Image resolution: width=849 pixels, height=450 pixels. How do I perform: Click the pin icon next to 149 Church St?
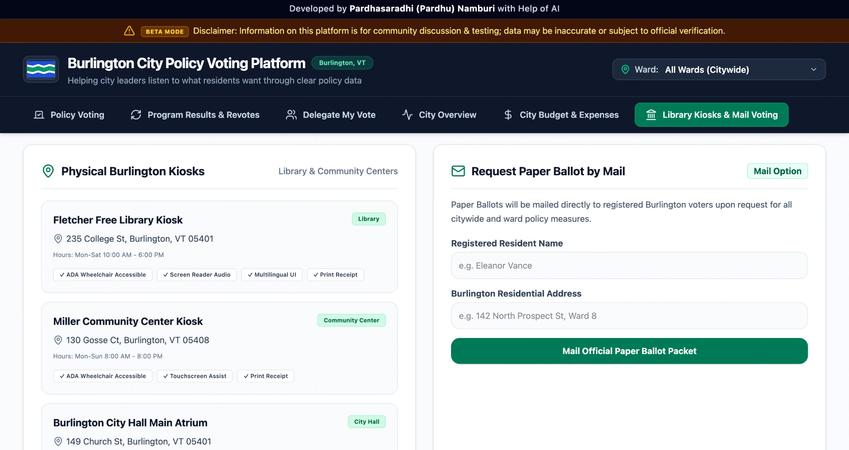(x=58, y=442)
